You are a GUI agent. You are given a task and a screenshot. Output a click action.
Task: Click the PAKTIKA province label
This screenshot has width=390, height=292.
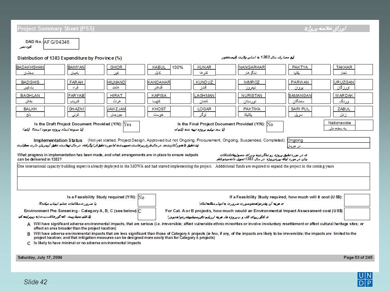(252, 109)
